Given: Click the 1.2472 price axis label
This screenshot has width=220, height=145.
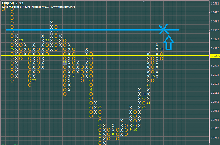Looking at the screenshot, I should tap(215, 12).
